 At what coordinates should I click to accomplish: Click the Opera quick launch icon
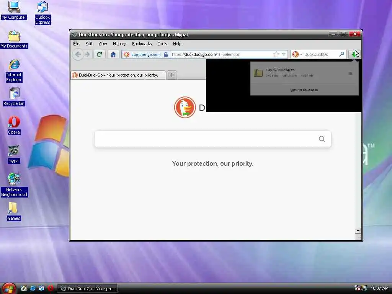pyautogui.click(x=50, y=288)
